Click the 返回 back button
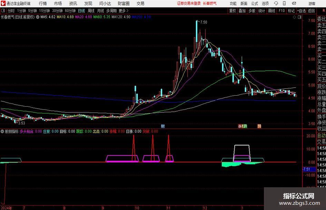Viewport: 326px width, 210px height. pyautogui.click(x=311, y=11)
